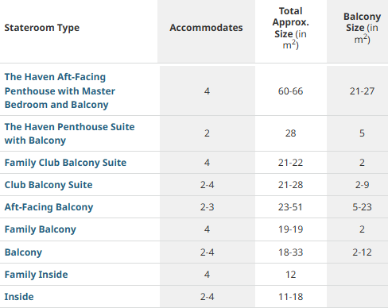Image resolution: width=388 pixels, height=308 pixels.
Task: Click the 5-23 balcony size cell
Action: pos(362,207)
